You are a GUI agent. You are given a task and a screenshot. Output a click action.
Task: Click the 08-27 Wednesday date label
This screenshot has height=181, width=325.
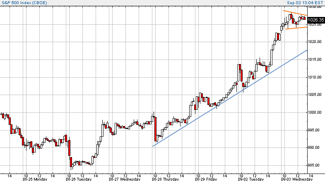click(125, 179)
